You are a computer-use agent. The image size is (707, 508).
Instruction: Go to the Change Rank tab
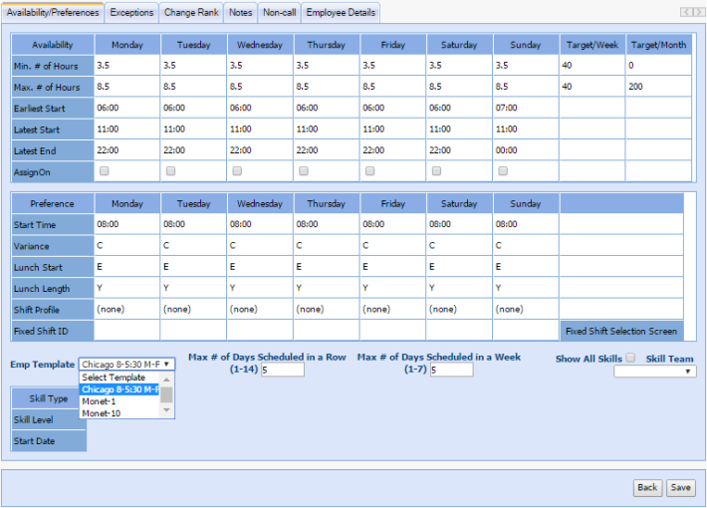click(x=191, y=12)
